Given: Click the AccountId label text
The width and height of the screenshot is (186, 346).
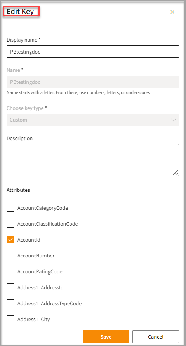Looking at the screenshot, I should point(29,240).
